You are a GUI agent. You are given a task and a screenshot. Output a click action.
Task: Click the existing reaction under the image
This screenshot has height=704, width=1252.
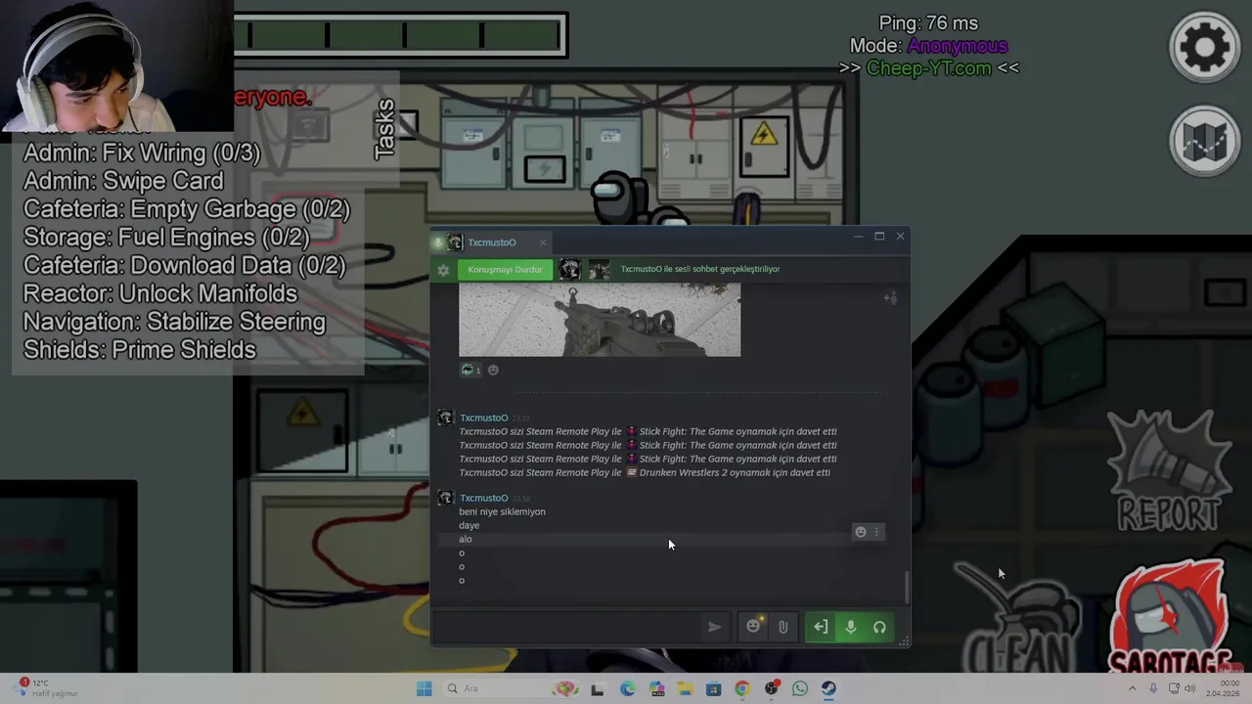pos(471,370)
